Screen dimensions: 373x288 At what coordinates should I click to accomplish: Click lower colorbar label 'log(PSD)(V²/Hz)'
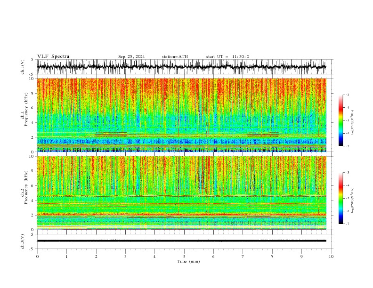(353, 200)
